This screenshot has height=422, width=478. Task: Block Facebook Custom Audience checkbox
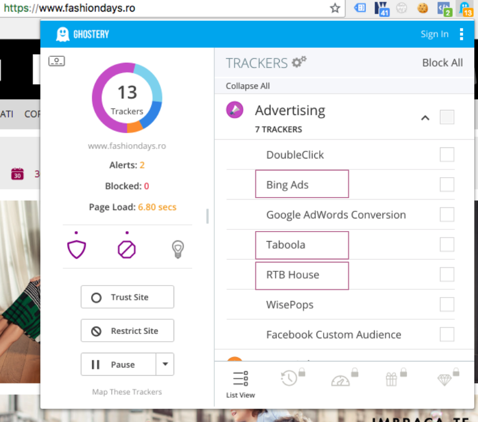click(x=447, y=335)
